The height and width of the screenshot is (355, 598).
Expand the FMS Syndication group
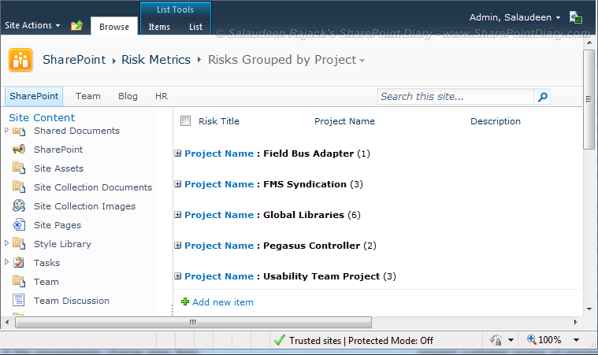coord(178,184)
